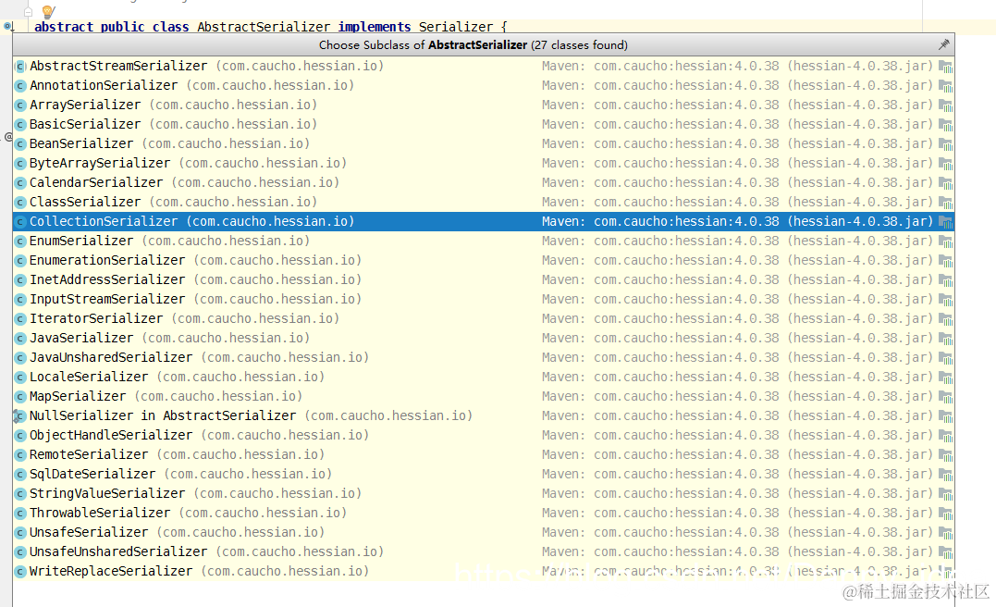Screen dimensions: 996x607
Task: Select IteratorSerializer from list
Action: (x=484, y=318)
